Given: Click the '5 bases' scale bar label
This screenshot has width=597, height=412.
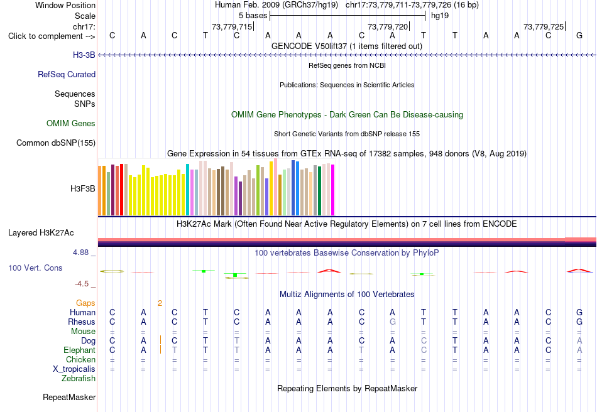Looking at the screenshot, I should (x=253, y=16).
